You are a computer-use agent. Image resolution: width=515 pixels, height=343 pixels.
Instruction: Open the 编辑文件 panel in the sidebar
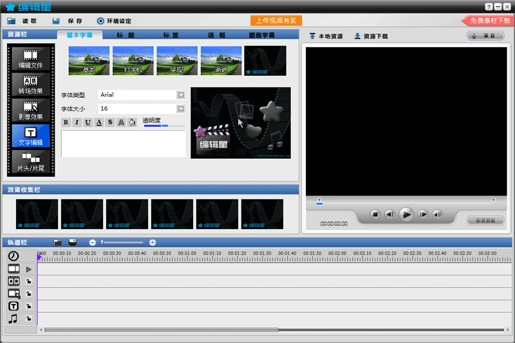(30, 59)
